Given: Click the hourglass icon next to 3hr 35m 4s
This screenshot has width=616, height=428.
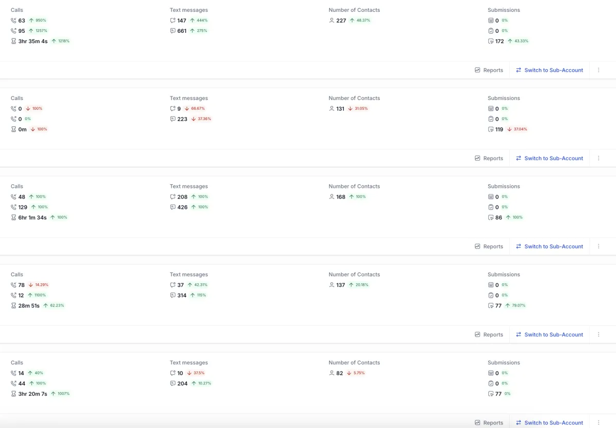Looking at the screenshot, I should 13,41.
